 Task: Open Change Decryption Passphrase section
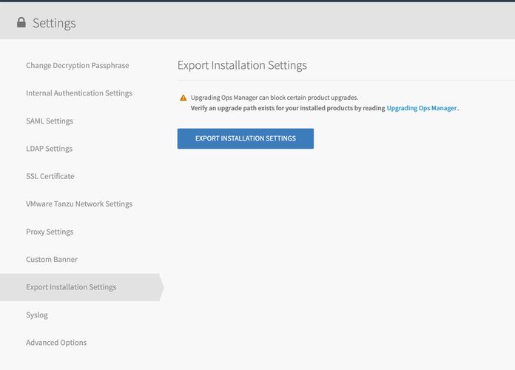point(77,66)
